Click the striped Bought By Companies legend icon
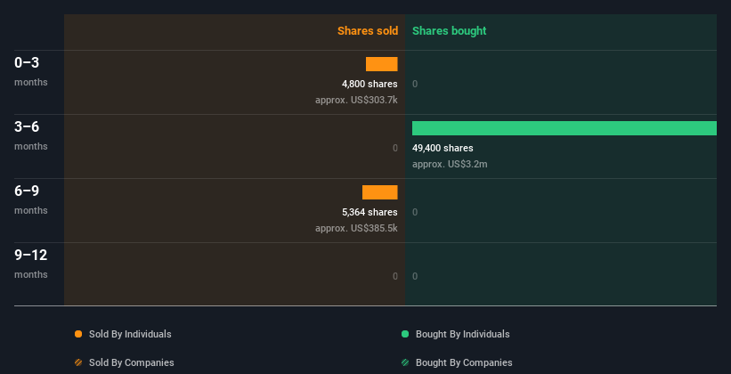 pyautogui.click(x=405, y=362)
